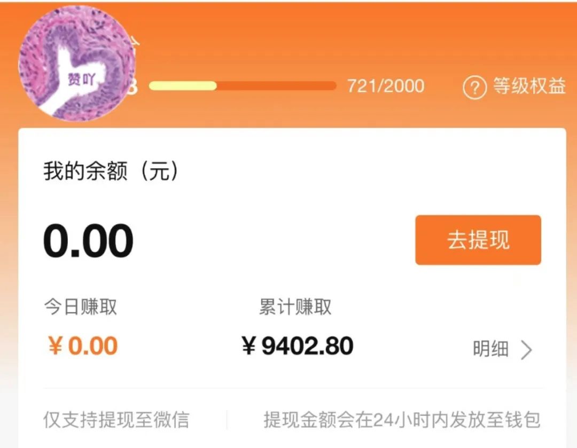The height and width of the screenshot is (448, 577).
Task: Open the 明细 details text link
Action: 490,349
